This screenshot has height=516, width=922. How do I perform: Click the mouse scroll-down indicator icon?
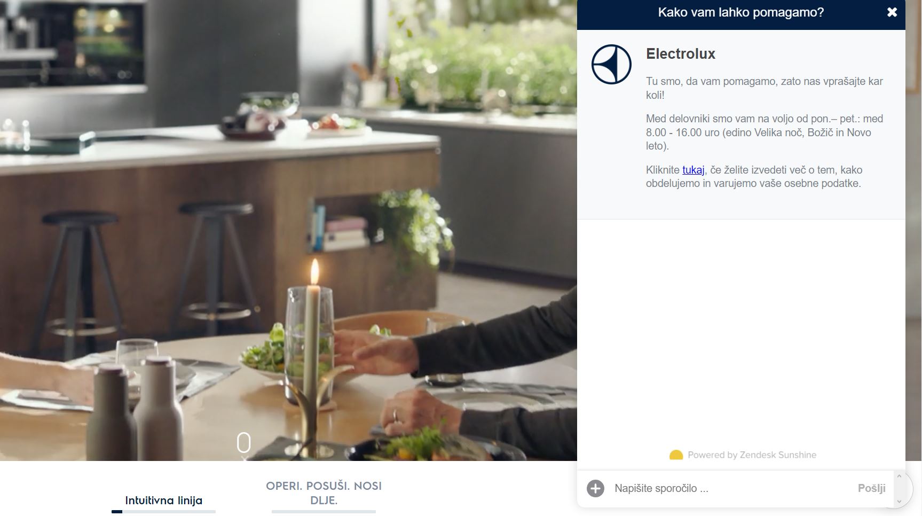pos(243,444)
